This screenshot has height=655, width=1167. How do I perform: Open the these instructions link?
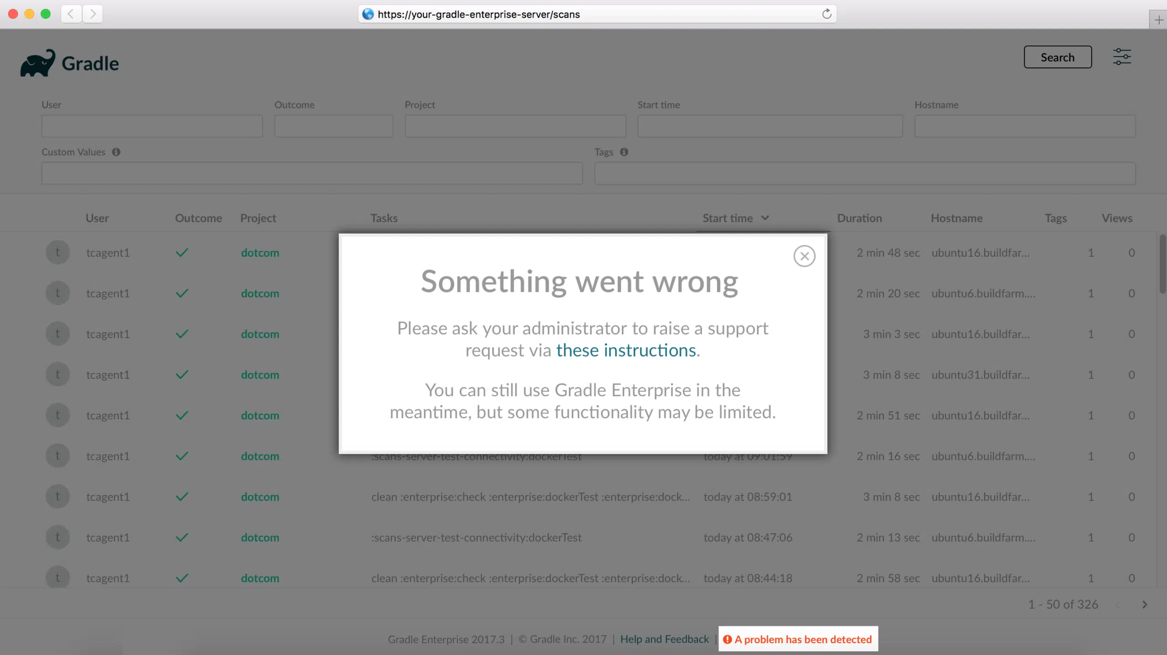[x=626, y=350]
